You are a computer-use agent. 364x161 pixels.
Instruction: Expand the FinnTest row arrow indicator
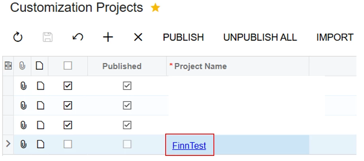coord(7,145)
